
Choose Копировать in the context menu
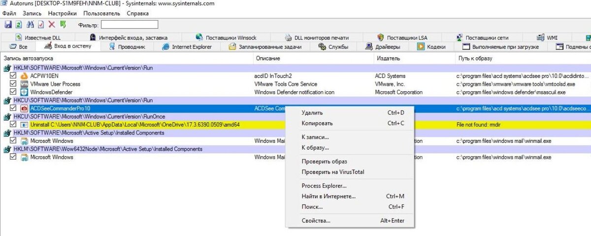pyautogui.click(x=350, y=123)
